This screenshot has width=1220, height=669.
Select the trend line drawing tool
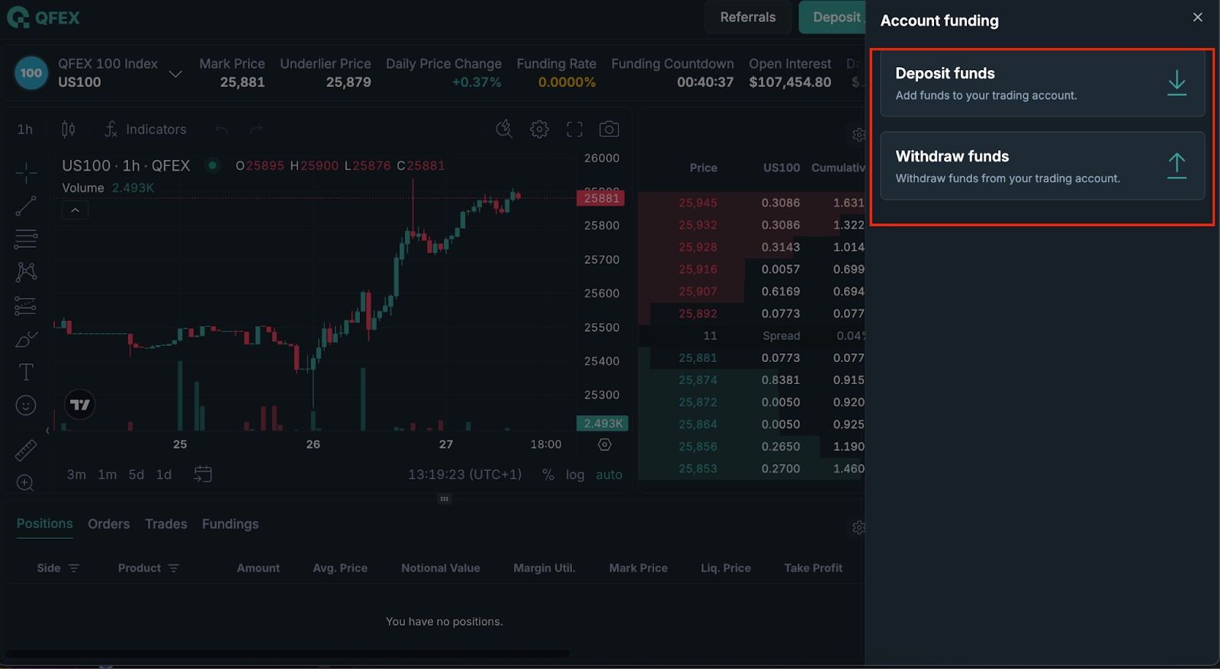[x=26, y=206]
